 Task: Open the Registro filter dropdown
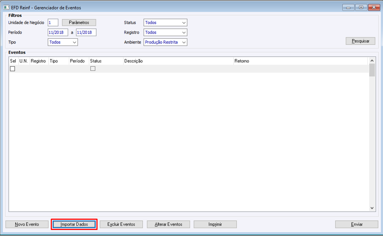click(x=165, y=32)
